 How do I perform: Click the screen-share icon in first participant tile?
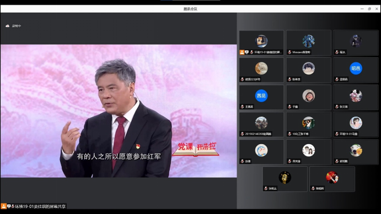point(246,52)
